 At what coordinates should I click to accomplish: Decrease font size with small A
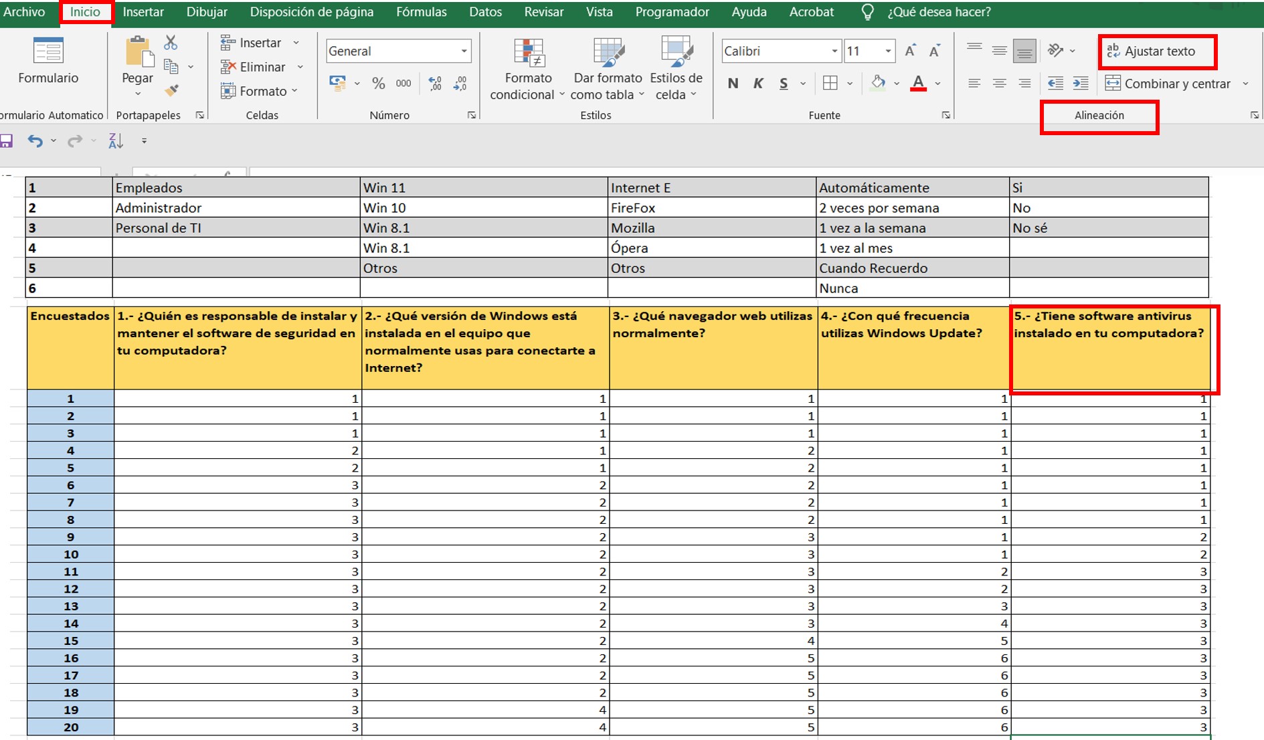tap(935, 51)
